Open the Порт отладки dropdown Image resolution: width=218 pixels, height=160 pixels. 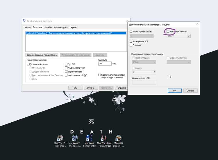coord(144,62)
